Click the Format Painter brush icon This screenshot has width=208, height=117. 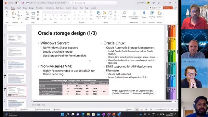[x=19, y=19]
